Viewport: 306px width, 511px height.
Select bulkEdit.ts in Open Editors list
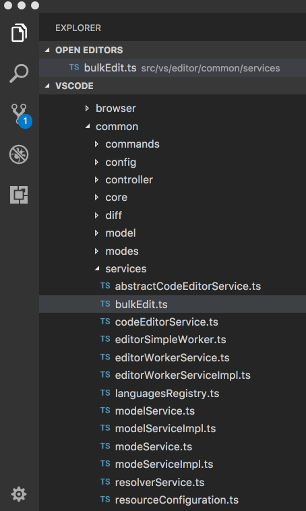[x=173, y=68]
